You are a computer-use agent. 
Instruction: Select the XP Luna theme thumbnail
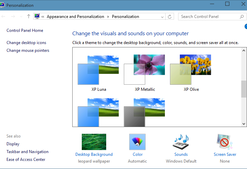click(98, 70)
